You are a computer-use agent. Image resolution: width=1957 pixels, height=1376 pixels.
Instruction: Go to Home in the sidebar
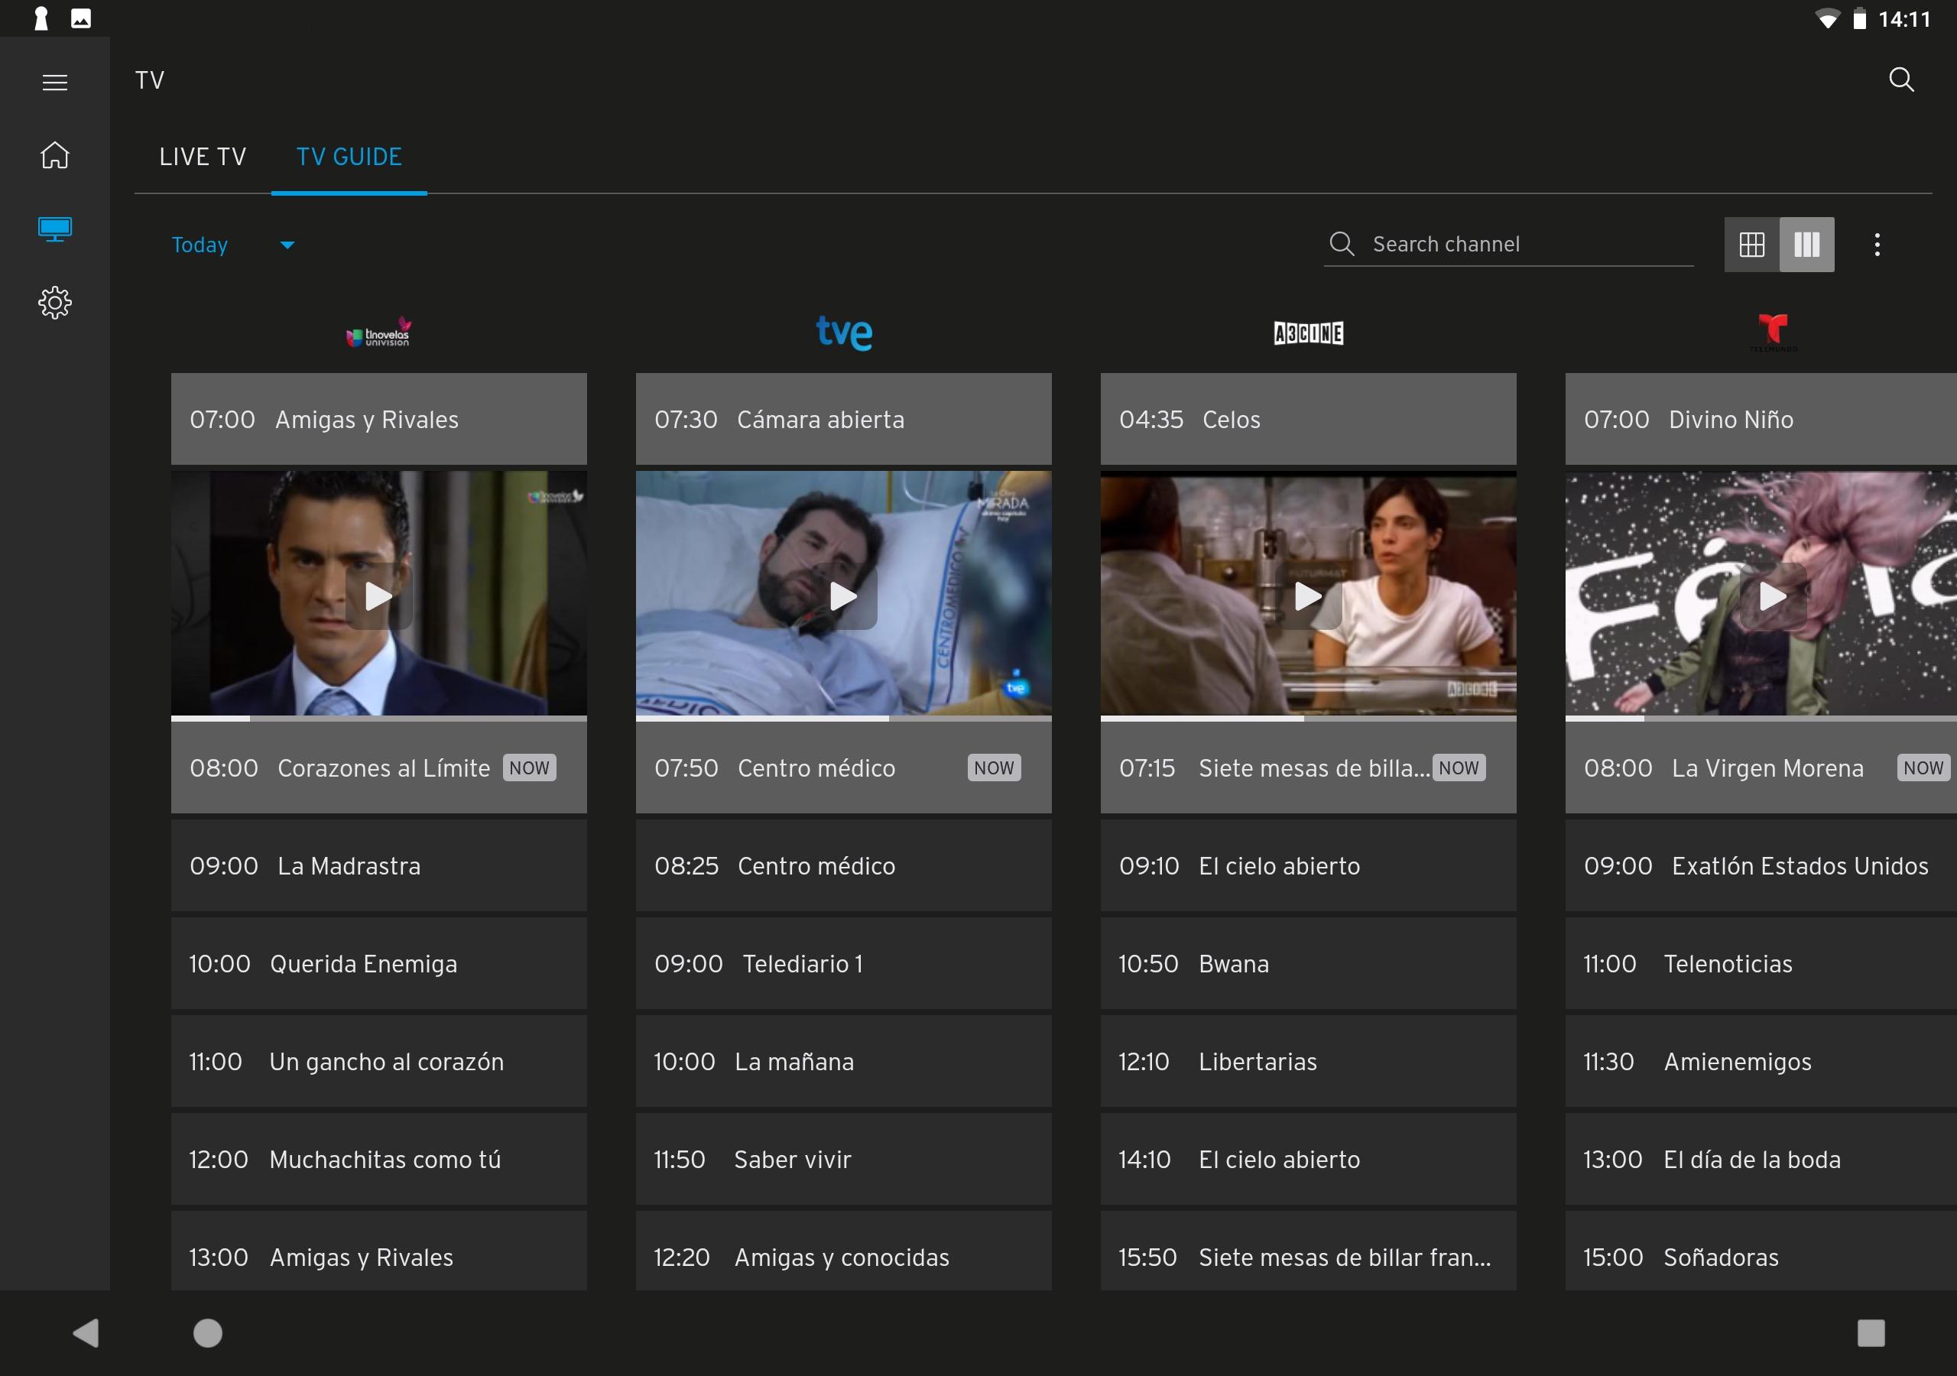[x=54, y=155]
